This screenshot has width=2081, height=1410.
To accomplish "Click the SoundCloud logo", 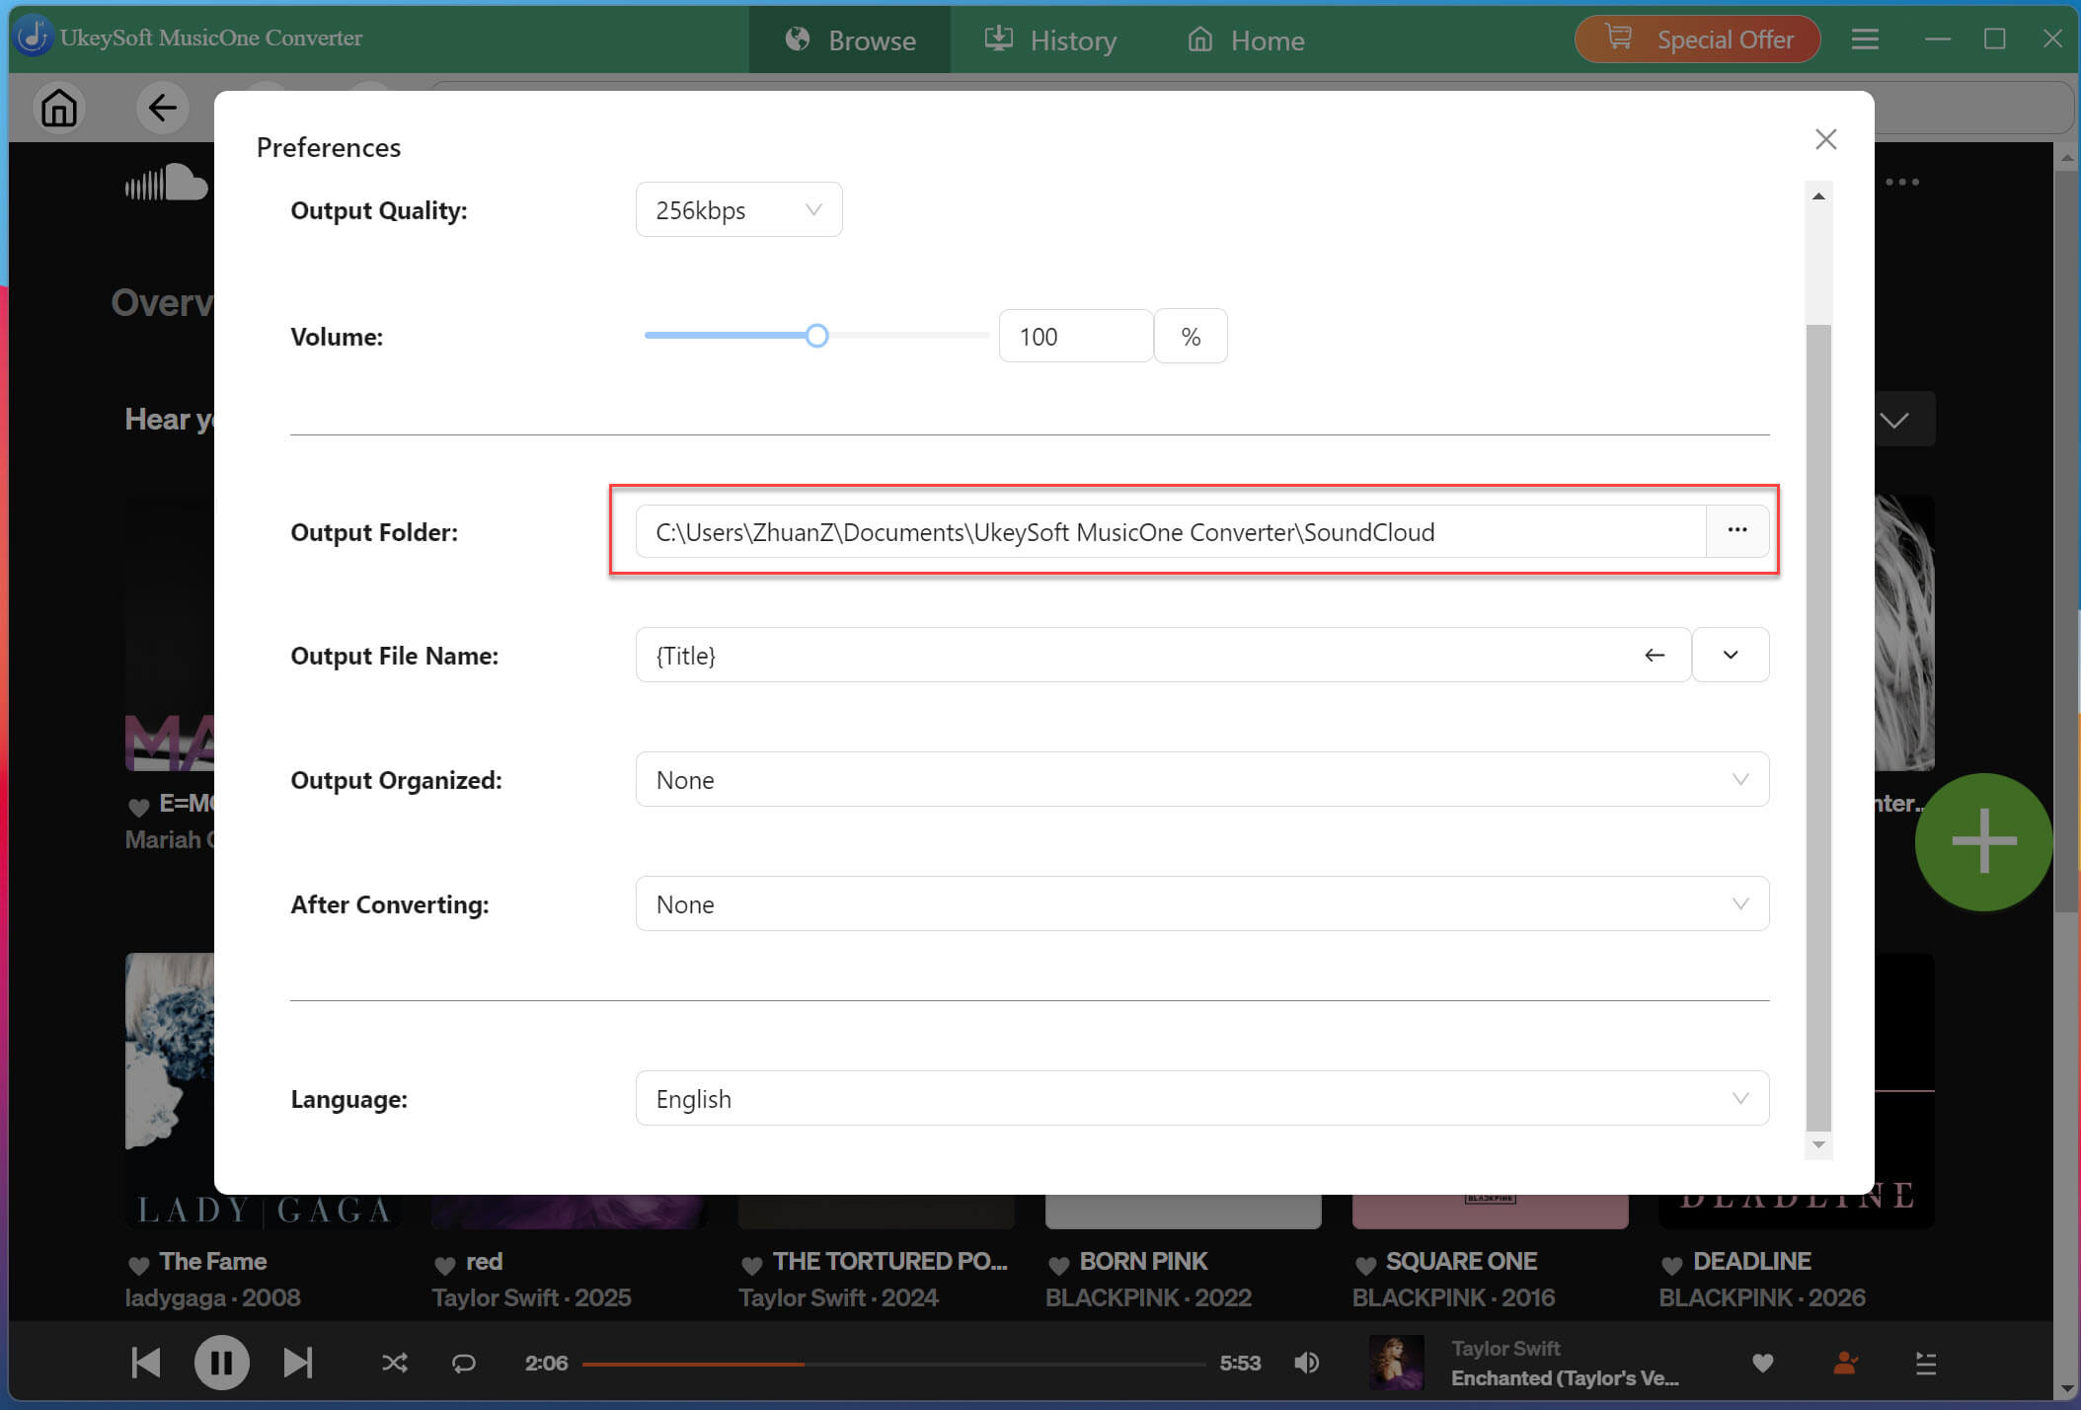I will (x=166, y=183).
